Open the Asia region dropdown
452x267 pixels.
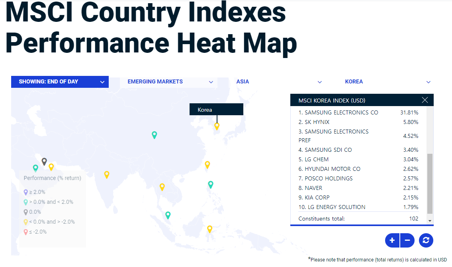click(279, 82)
